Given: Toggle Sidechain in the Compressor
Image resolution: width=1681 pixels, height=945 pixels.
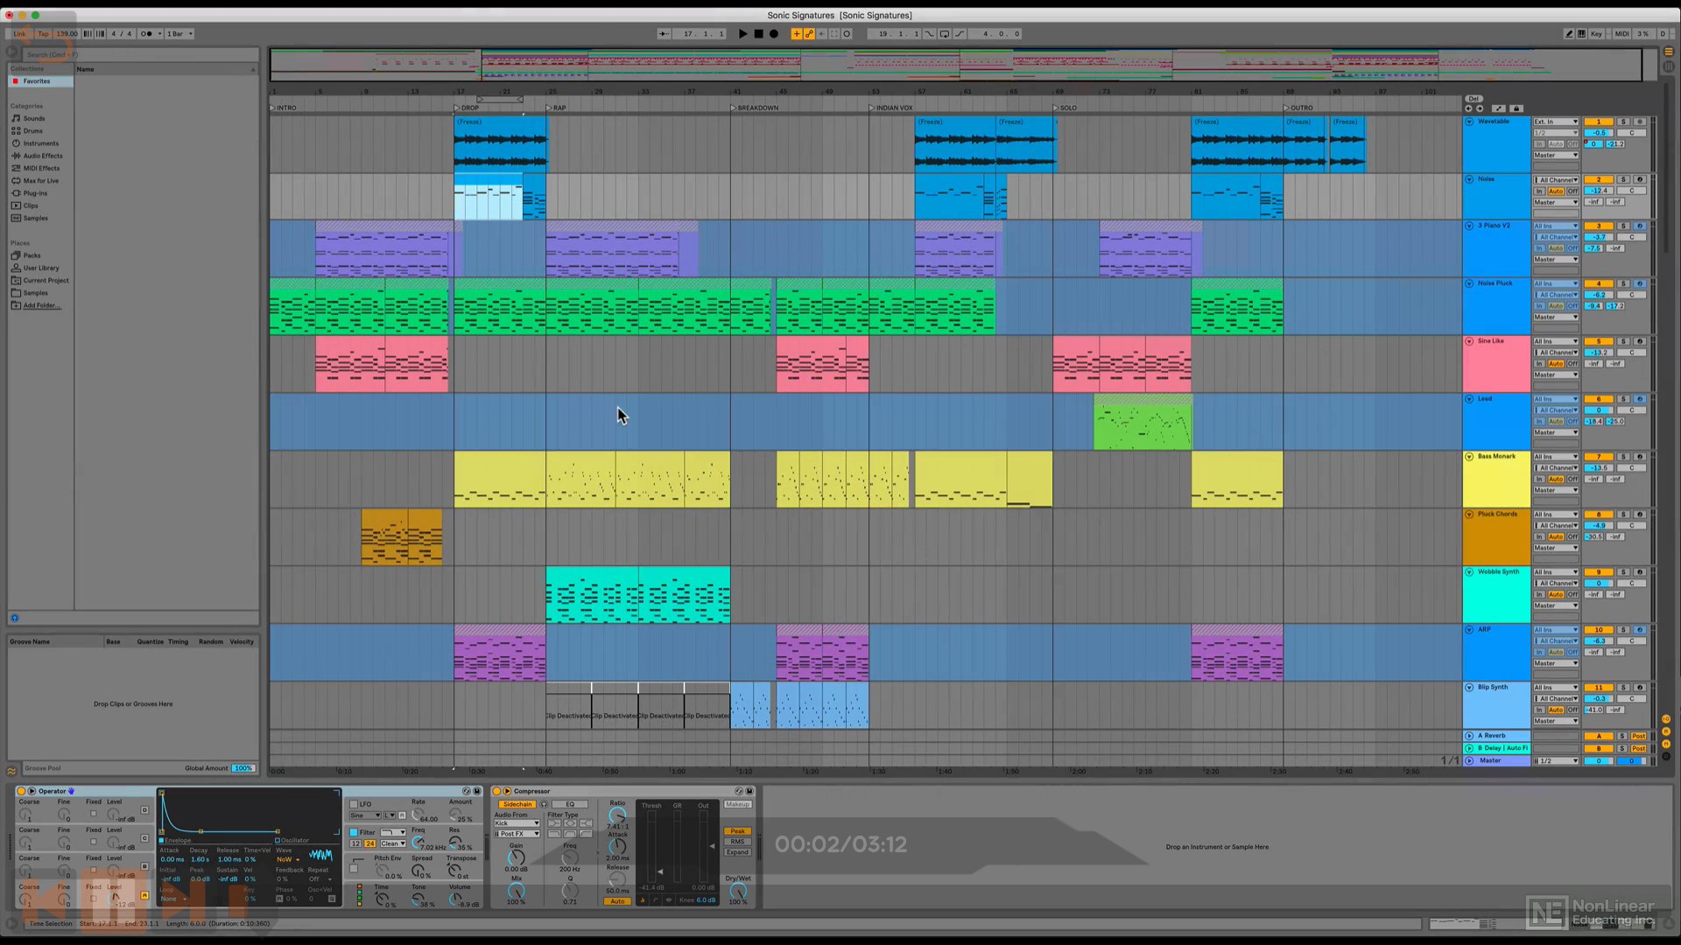Looking at the screenshot, I should point(517,804).
